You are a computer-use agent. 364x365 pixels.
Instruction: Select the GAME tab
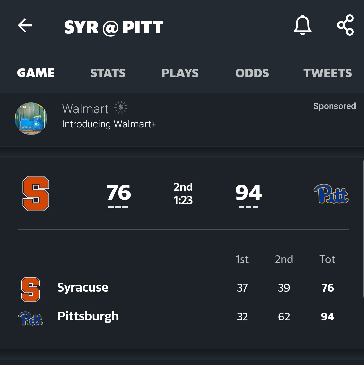click(36, 73)
